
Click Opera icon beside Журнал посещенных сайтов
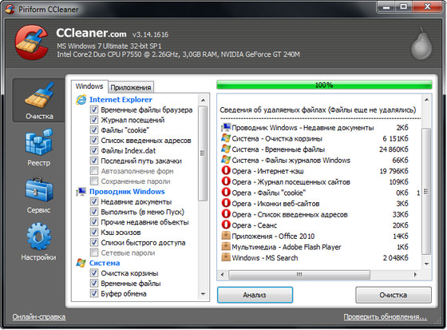[226, 181]
